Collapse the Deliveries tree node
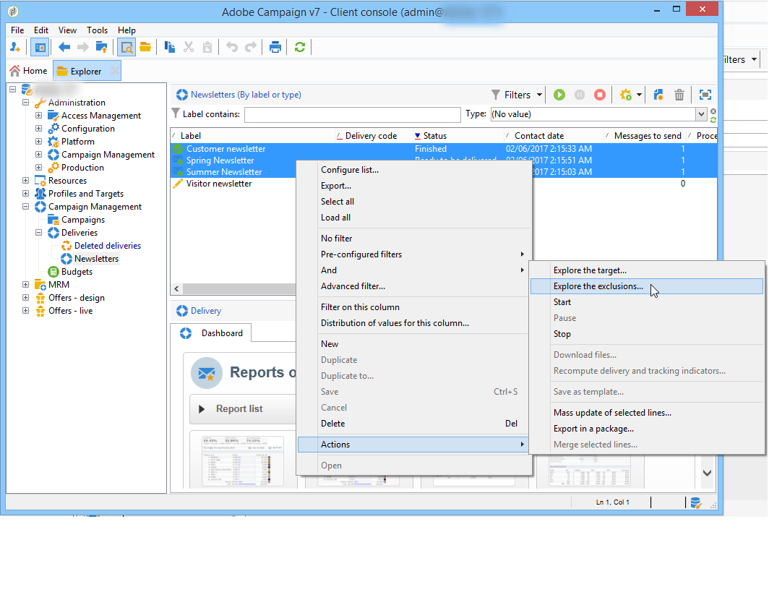 click(x=39, y=233)
